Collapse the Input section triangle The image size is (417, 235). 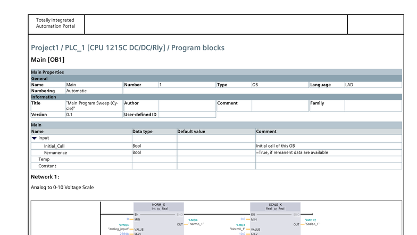pos(34,138)
